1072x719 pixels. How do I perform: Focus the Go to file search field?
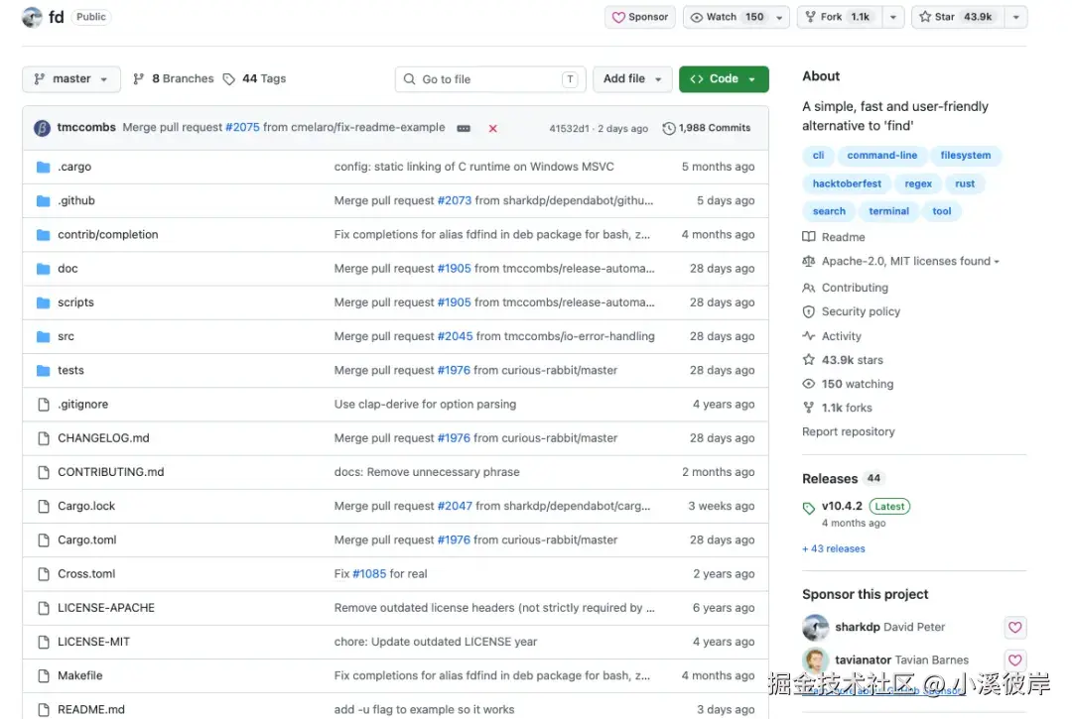click(490, 79)
